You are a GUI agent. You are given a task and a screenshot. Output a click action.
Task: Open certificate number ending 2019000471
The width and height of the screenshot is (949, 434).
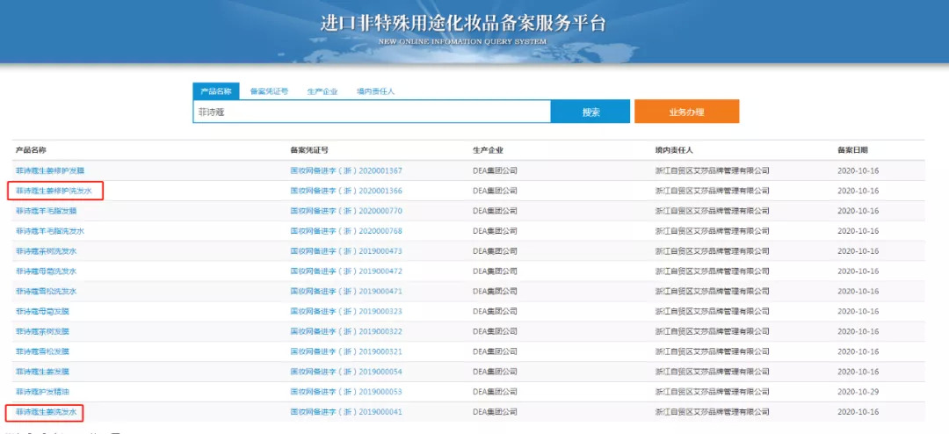coord(346,291)
